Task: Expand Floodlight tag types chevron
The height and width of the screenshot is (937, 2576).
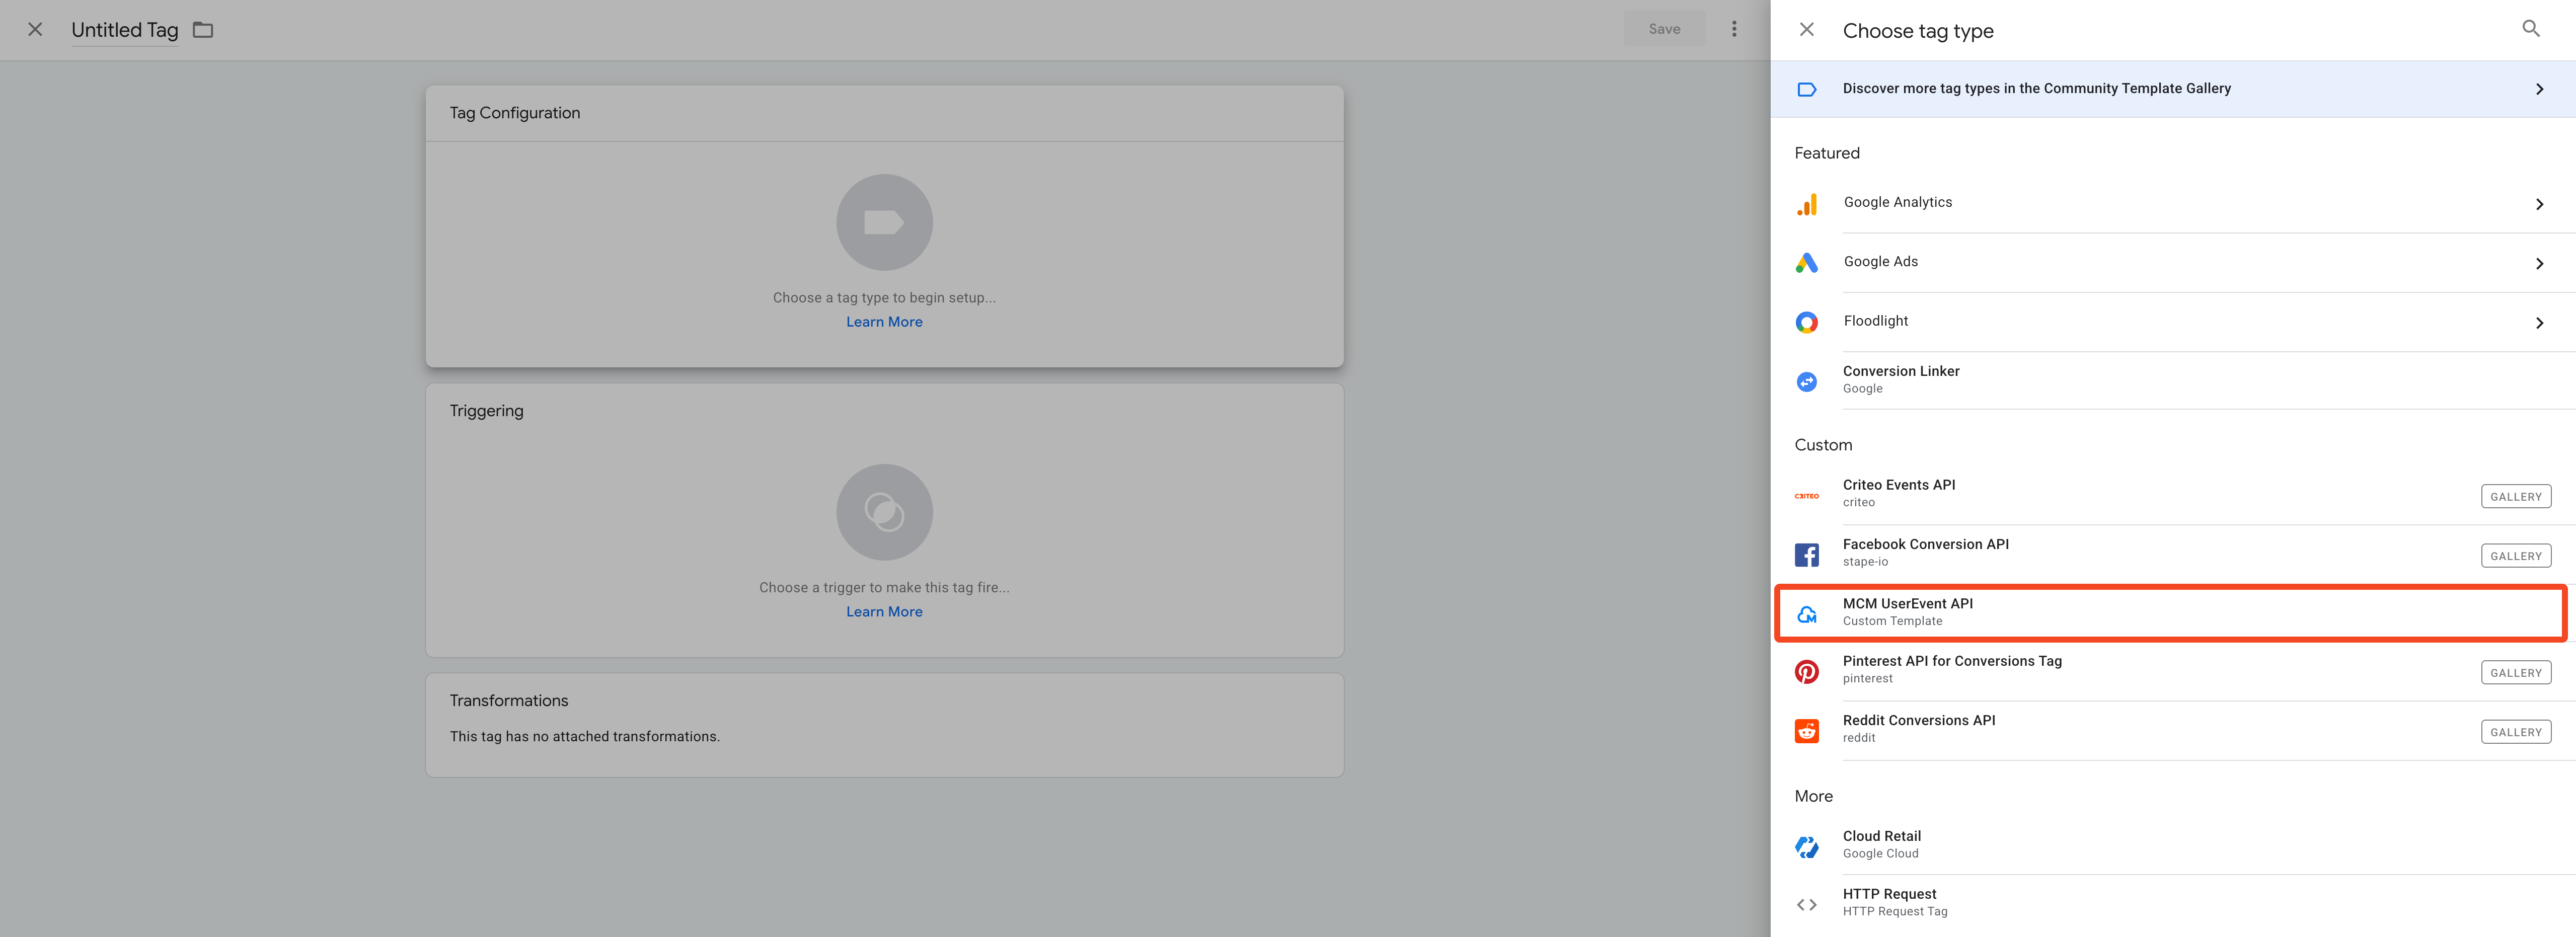Action: pos(2539,322)
